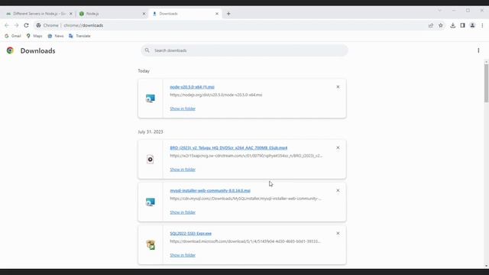Click the search magnifier icon
The height and width of the screenshot is (275, 489).
[x=147, y=50]
